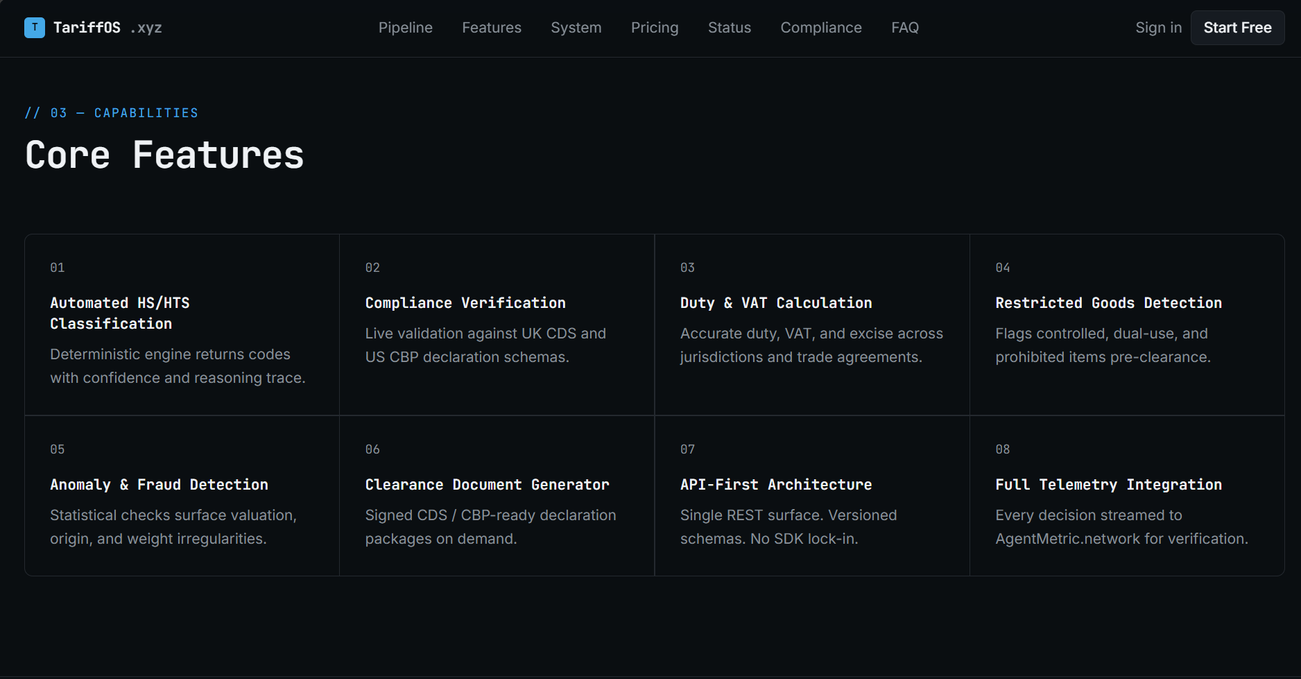
Task: Jump to the FAQ nav item
Action: pyautogui.click(x=905, y=28)
